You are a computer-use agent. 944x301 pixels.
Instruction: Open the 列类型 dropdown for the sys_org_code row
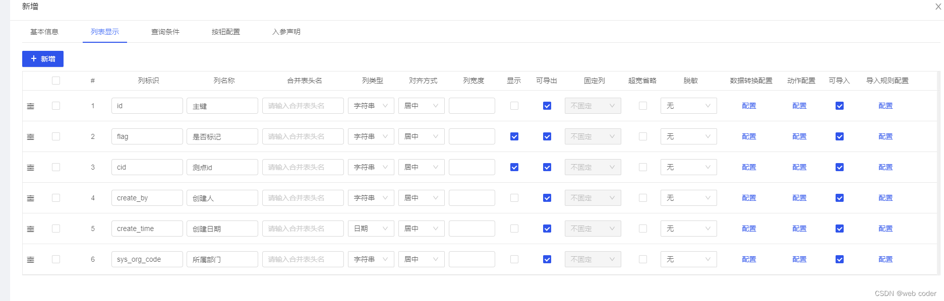(371, 259)
